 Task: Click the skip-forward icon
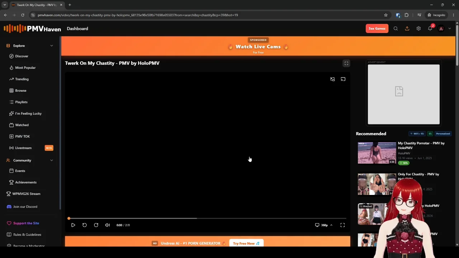pyautogui.click(x=96, y=225)
